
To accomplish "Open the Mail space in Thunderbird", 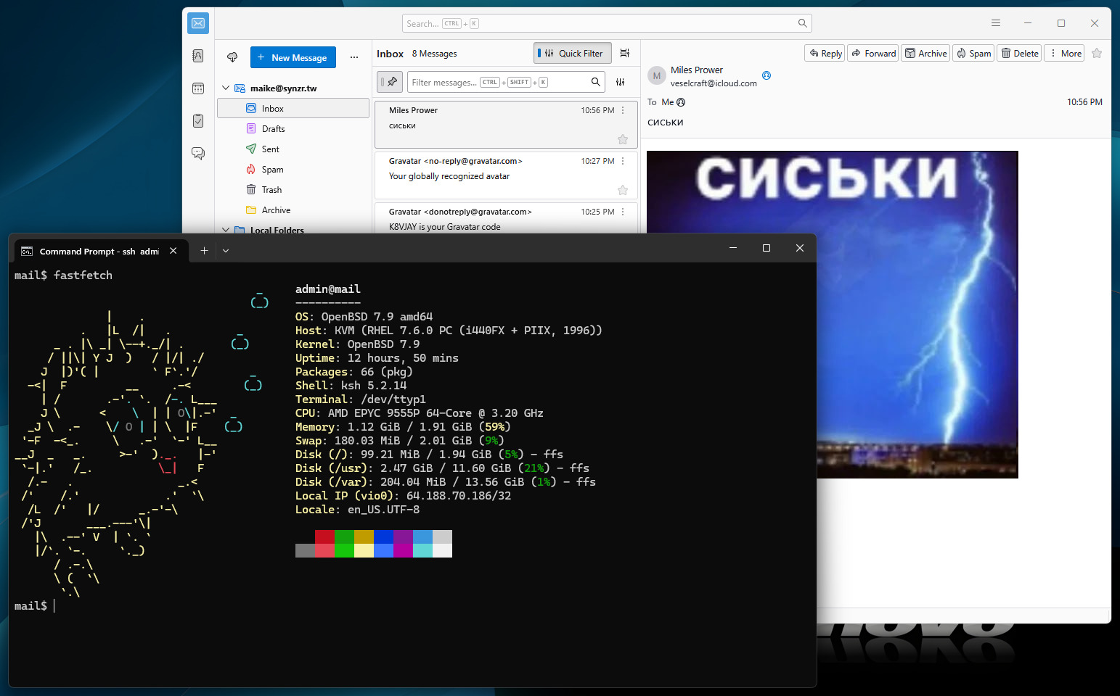I will (x=198, y=23).
